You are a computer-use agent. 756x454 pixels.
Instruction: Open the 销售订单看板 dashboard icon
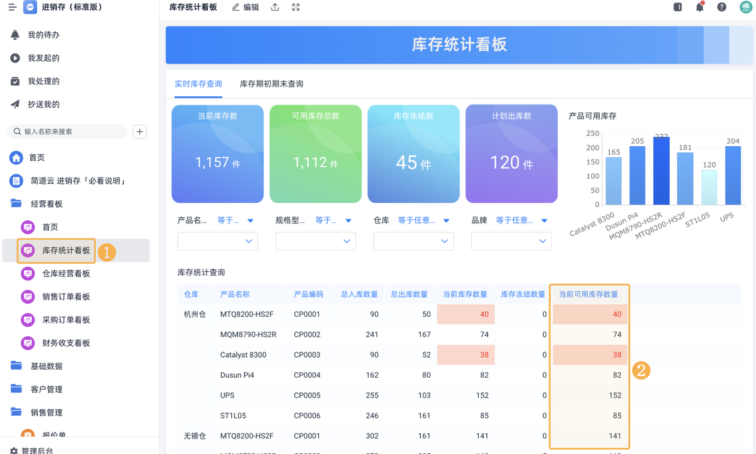point(27,297)
